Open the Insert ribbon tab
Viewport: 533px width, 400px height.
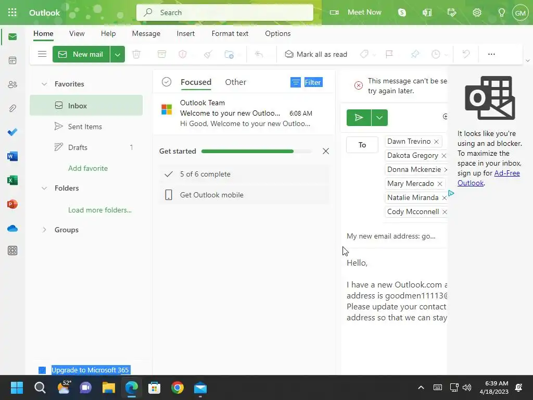coord(186,33)
